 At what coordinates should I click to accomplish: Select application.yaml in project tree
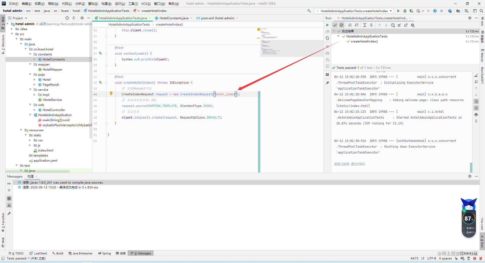click(45, 160)
